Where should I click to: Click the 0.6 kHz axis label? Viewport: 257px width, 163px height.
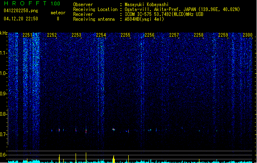tap(3, 155)
